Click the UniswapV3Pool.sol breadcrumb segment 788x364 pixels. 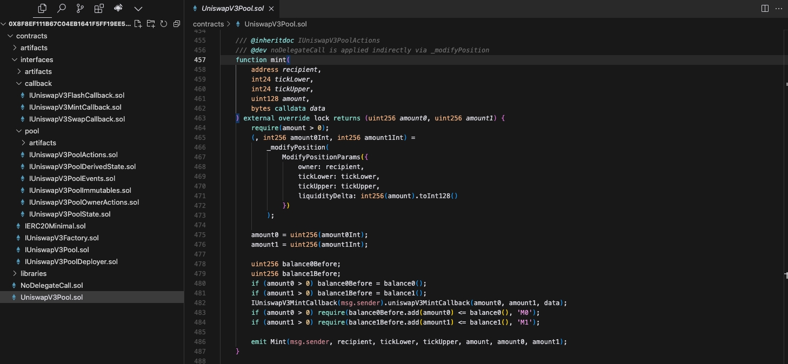click(x=276, y=24)
